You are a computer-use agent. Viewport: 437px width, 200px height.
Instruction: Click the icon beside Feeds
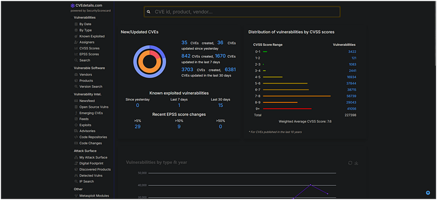click(76, 119)
